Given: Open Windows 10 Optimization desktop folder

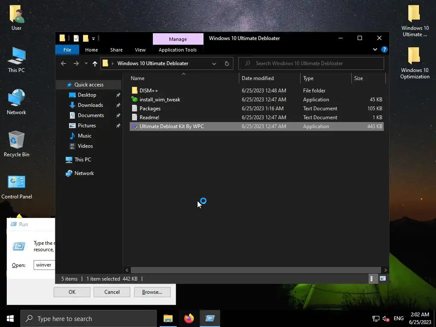Looking at the screenshot, I should pos(415,63).
